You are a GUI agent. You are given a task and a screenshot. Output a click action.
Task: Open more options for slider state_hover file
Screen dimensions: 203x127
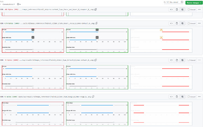coord(200,23)
